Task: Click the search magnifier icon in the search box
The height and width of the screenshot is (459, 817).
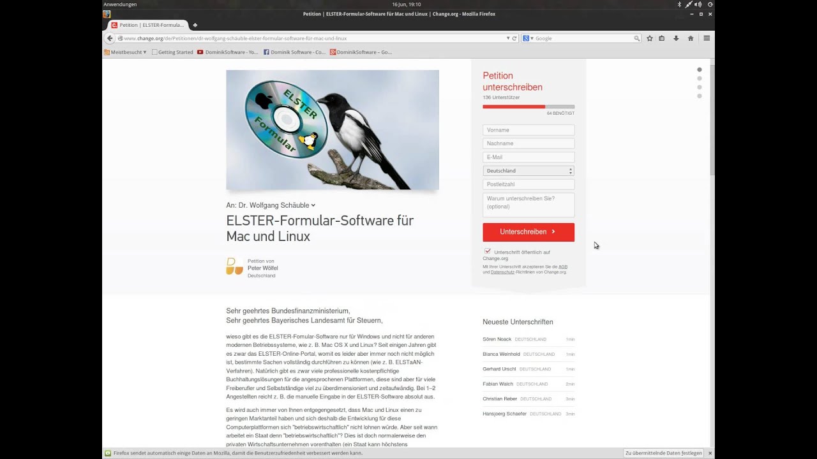Action: click(x=636, y=38)
